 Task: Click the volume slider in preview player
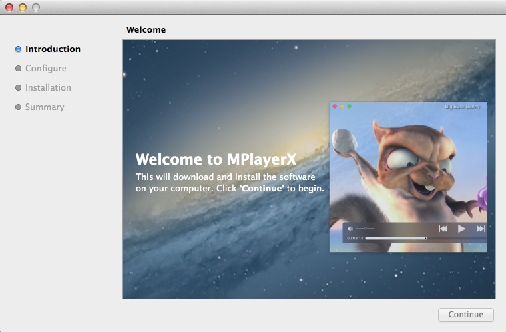366,229
